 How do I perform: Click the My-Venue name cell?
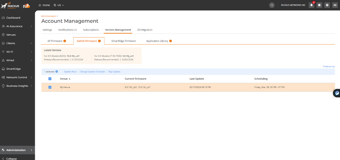(65, 87)
